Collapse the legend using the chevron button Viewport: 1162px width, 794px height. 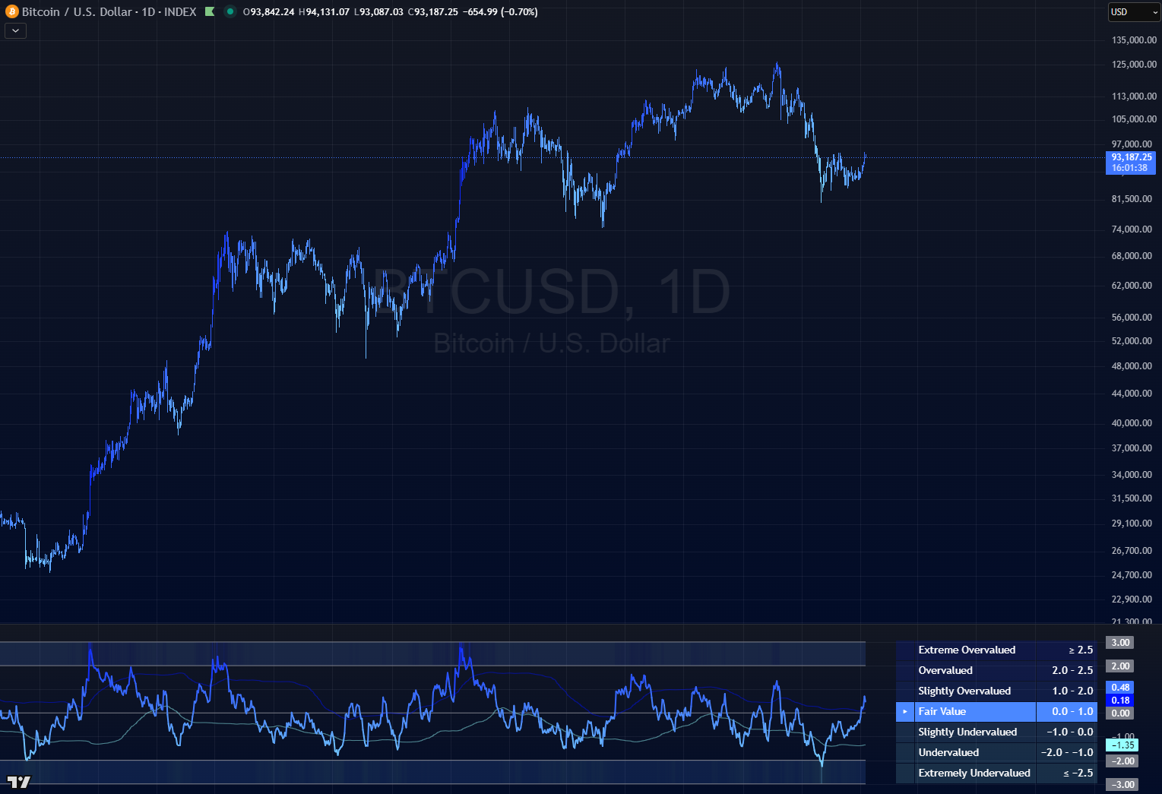[x=15, y=30]
